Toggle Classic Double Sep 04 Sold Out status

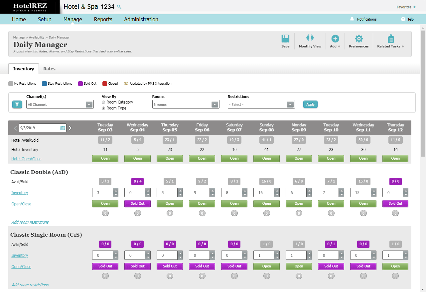137,204
